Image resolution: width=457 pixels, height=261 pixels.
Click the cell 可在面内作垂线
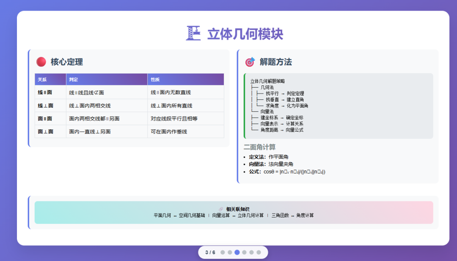pos(186,132)
